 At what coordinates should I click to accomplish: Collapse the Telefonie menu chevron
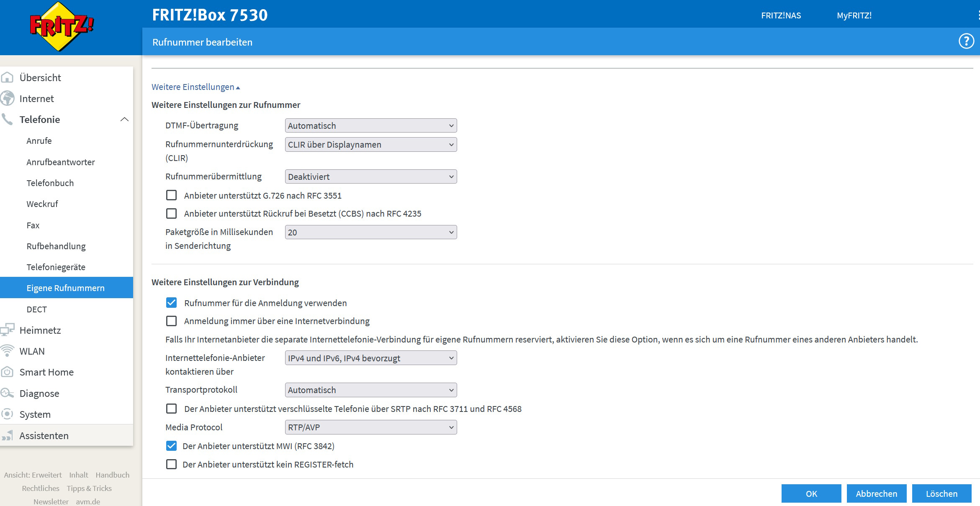coord(124,120)
